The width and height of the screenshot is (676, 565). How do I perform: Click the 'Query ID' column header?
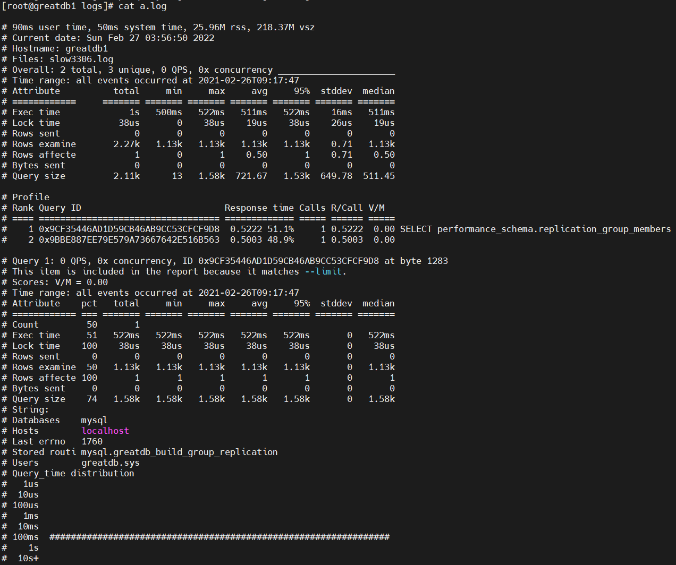coord(60,208)
